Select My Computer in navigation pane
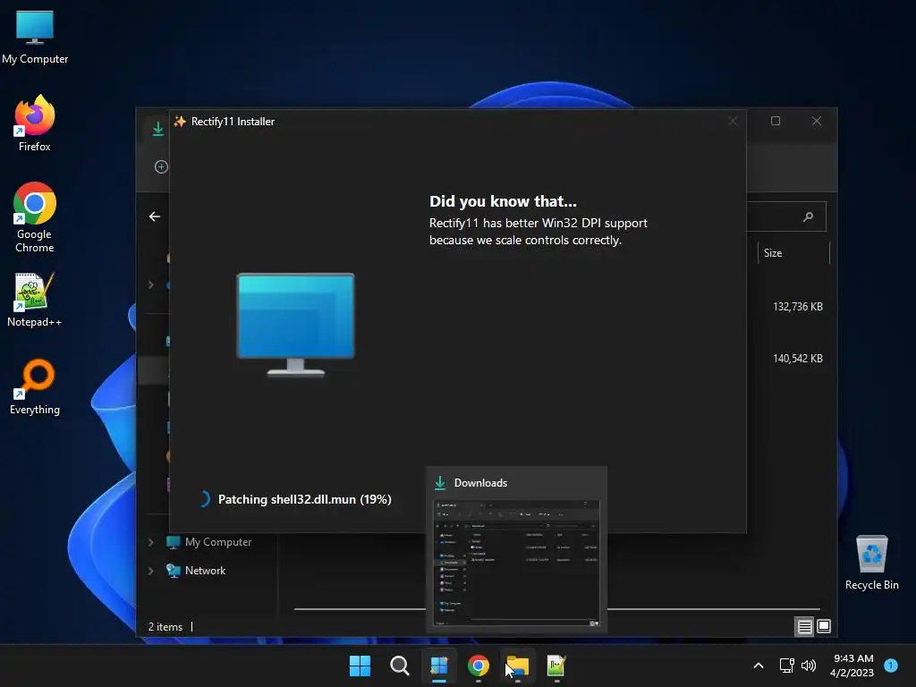 point(218,542)
